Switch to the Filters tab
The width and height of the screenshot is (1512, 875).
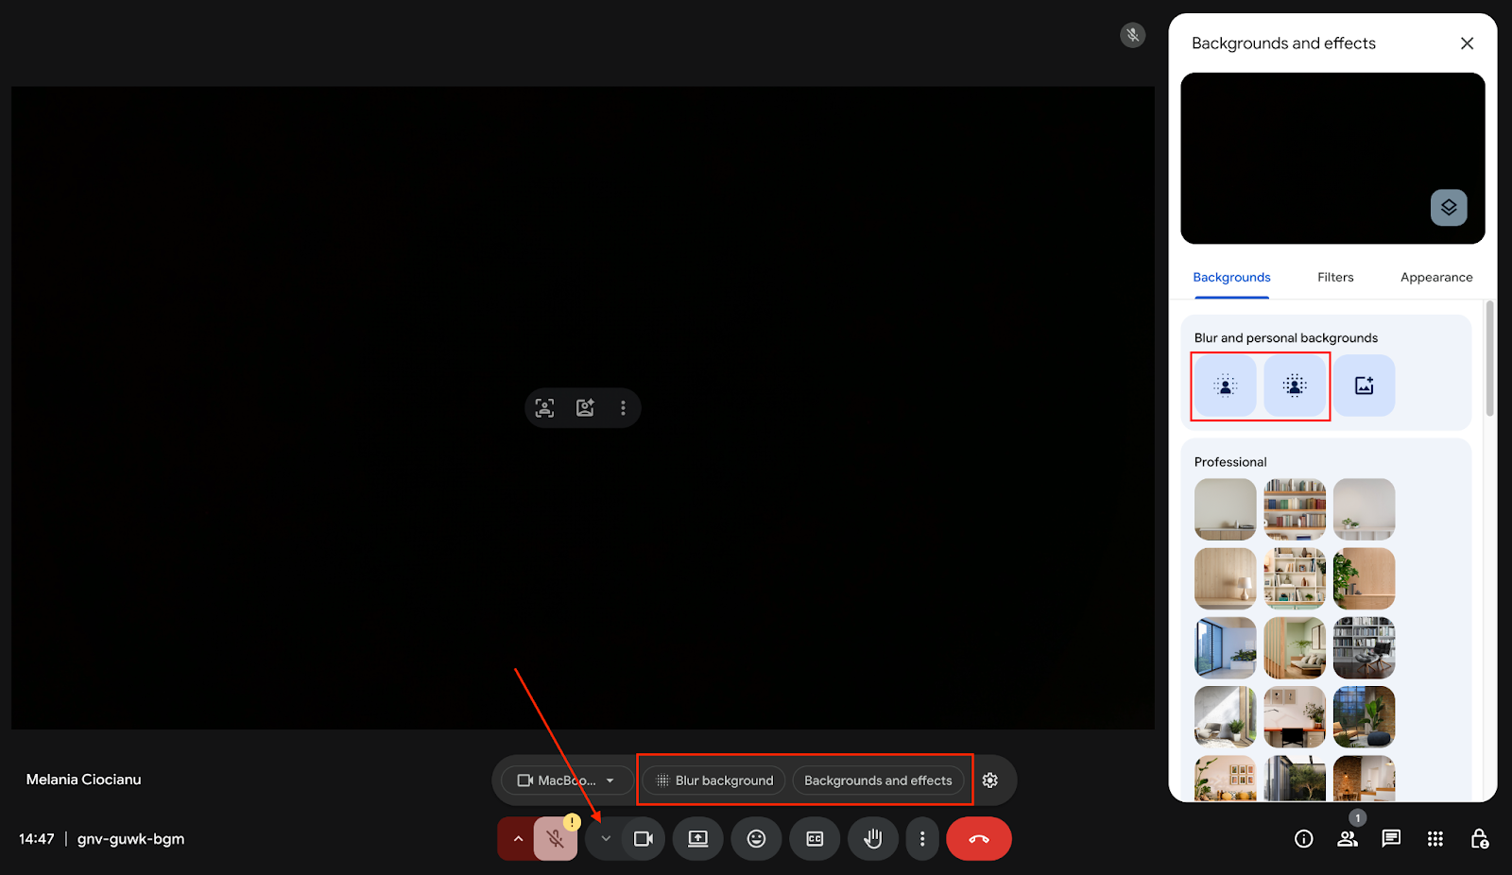(x=1335, y=277)
